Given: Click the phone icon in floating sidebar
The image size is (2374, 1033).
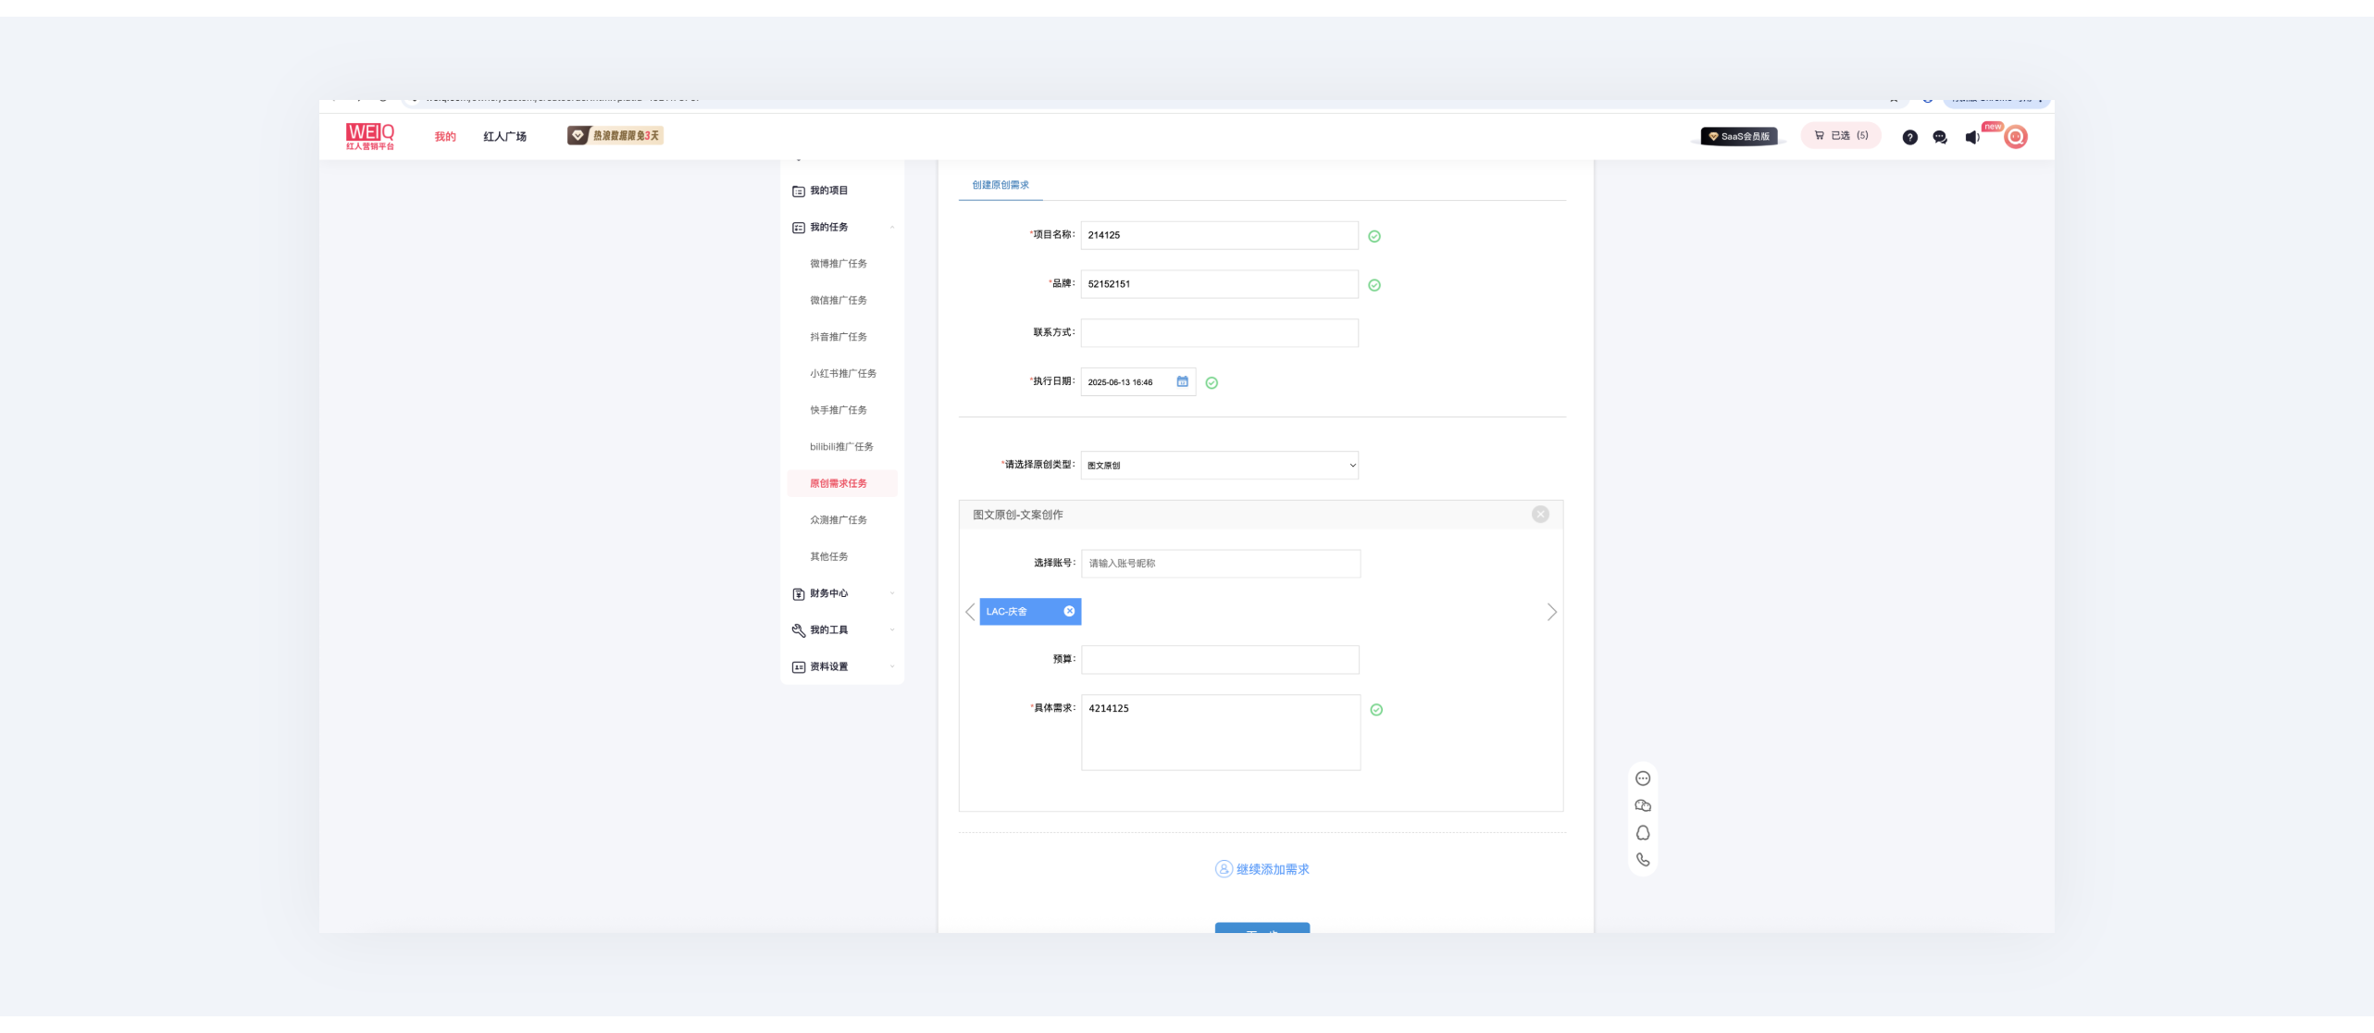Looking at the screenshot, I should tap(1643, 860).
